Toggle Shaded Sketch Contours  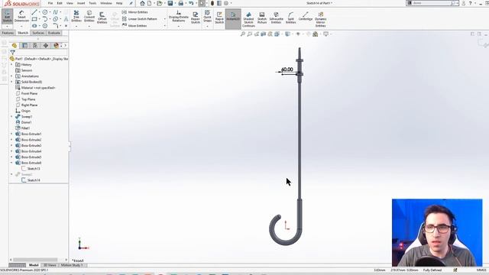[x=248, y=20]
